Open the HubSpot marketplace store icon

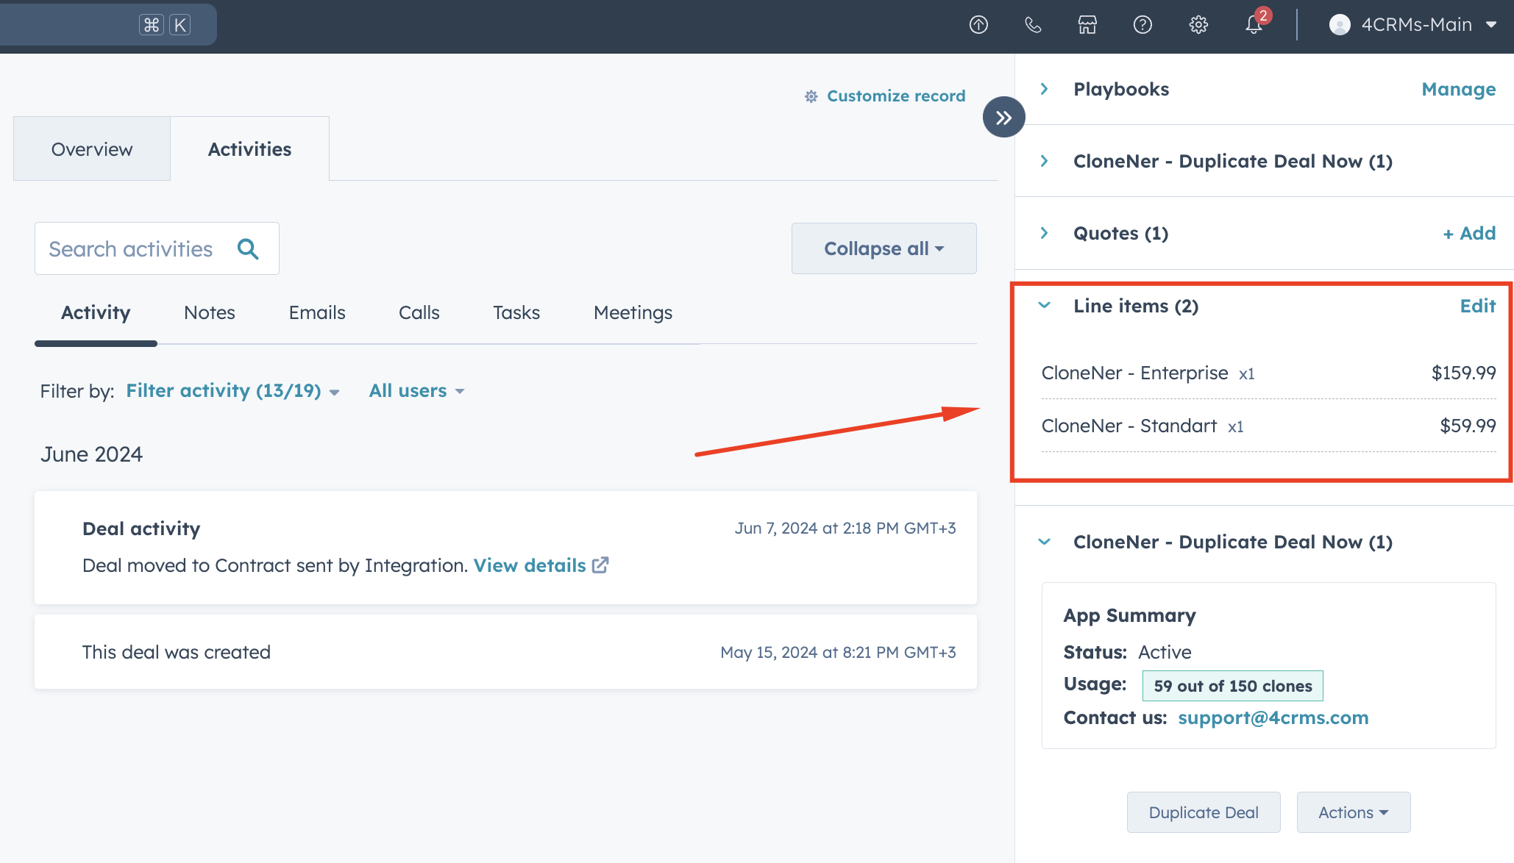coord(1087,24)
